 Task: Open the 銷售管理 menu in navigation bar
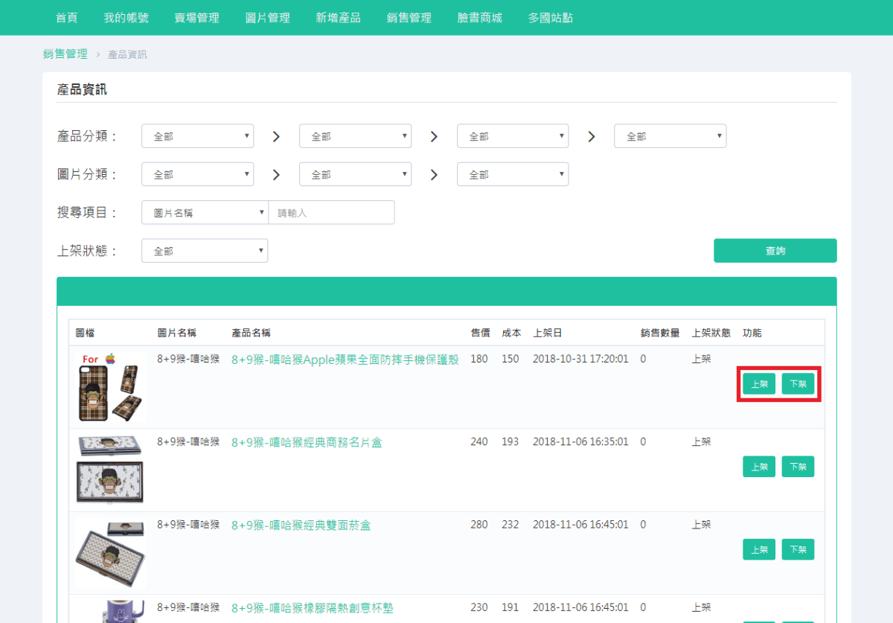pos(409,18)
